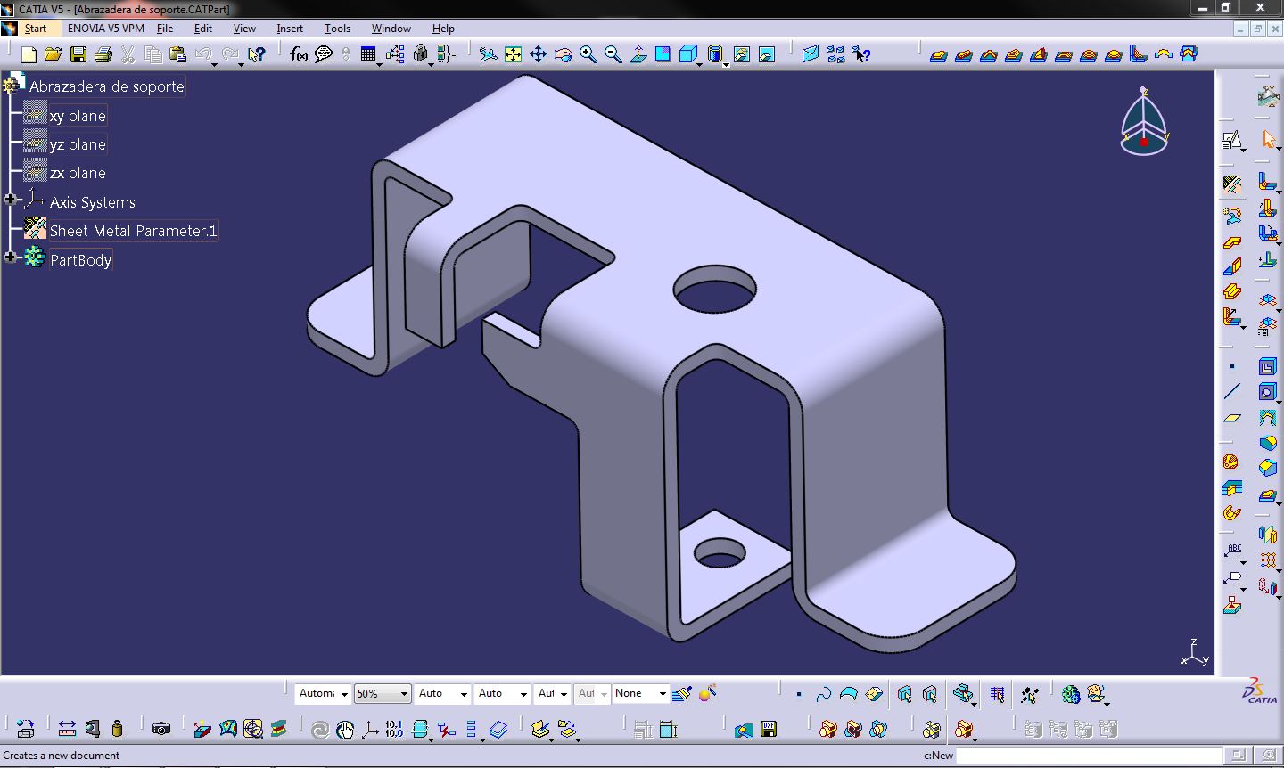
Task: Fit All In view icon
Action: click(513, 55)
